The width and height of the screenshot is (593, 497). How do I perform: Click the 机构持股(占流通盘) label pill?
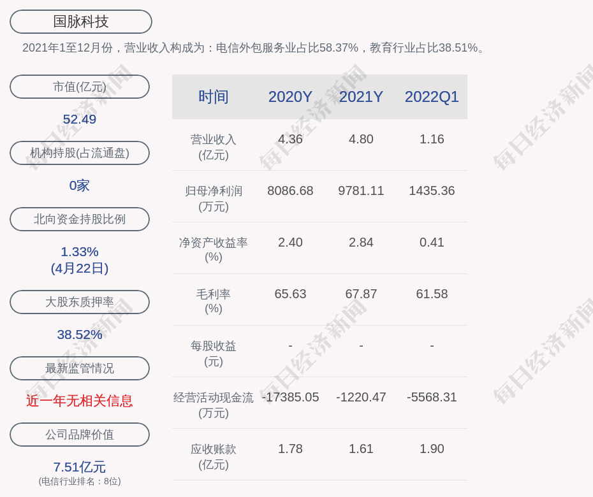pos(80,153)
